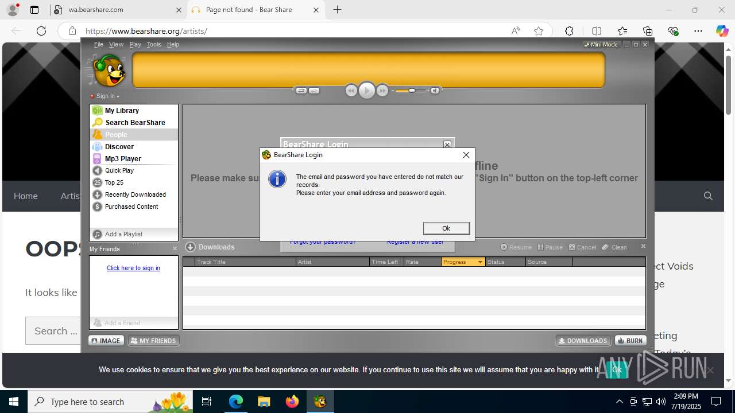Select Mp3 Player in the sidebar
735x413 pixels.
tap(134, 158)
